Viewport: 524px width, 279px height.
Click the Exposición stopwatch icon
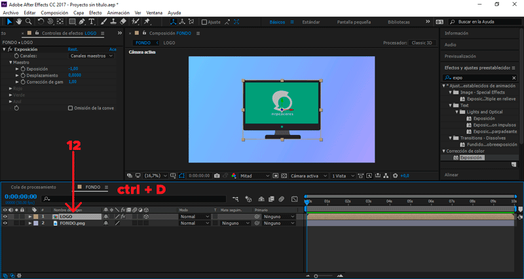tap(22, 69)
